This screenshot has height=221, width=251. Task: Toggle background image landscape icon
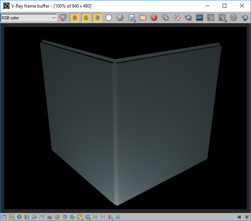[x=72, y=217]
